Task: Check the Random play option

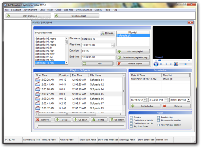Action: 158,117
